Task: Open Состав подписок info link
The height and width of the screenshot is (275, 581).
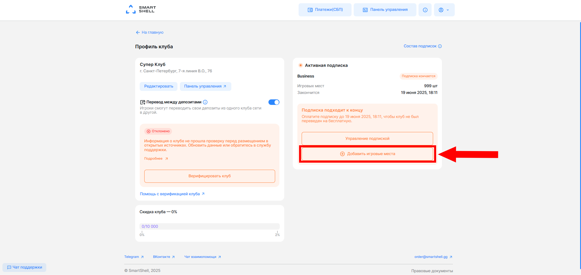Action: (423, 46)
